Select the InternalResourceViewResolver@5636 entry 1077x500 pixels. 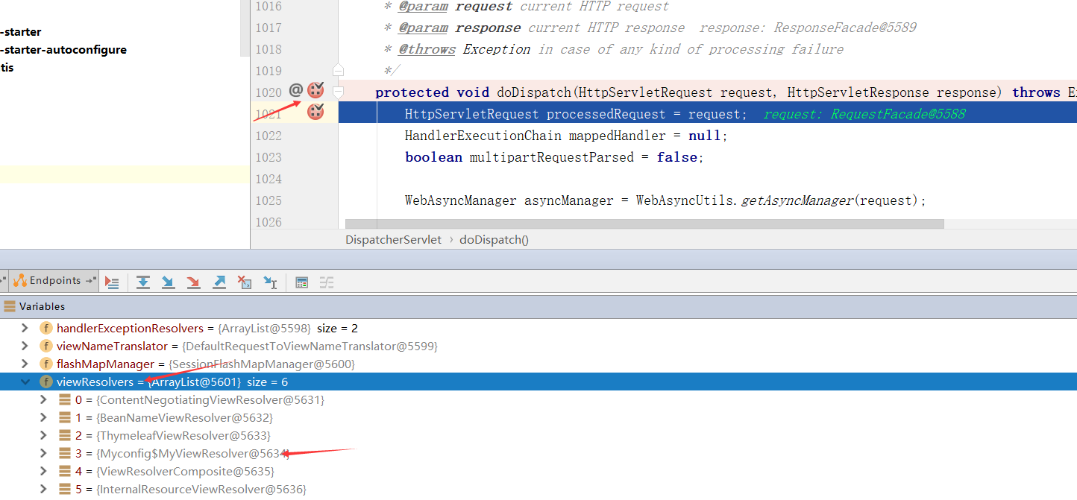tap(538, 490)
